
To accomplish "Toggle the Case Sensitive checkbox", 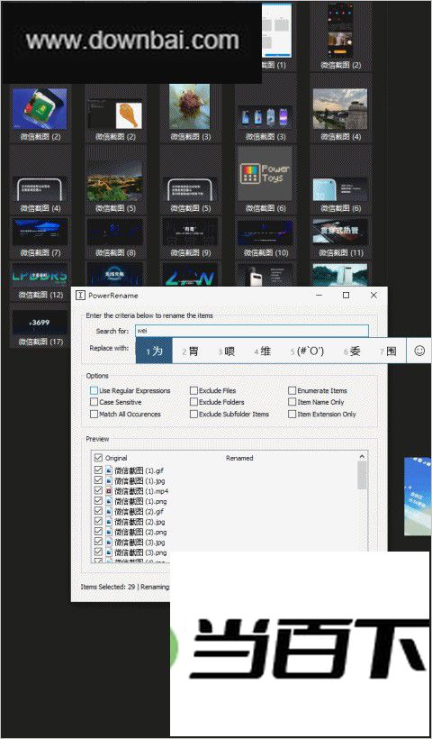I will point(94,402).
